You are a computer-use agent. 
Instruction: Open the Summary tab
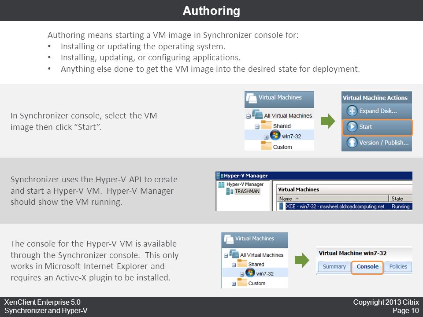coord(334,267)
